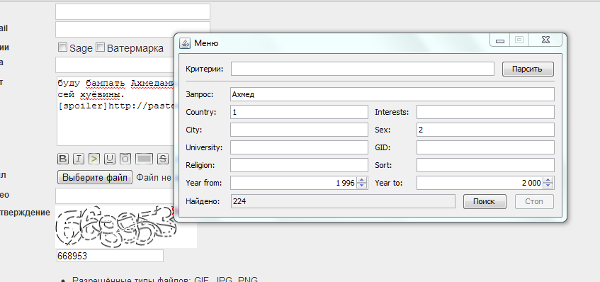Start search with Поиск button
This screenshot has height=282, width=600.
(x=485, y=201)
